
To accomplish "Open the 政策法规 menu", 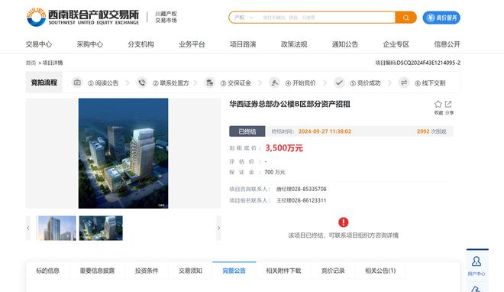I will [x=294, y=44].
